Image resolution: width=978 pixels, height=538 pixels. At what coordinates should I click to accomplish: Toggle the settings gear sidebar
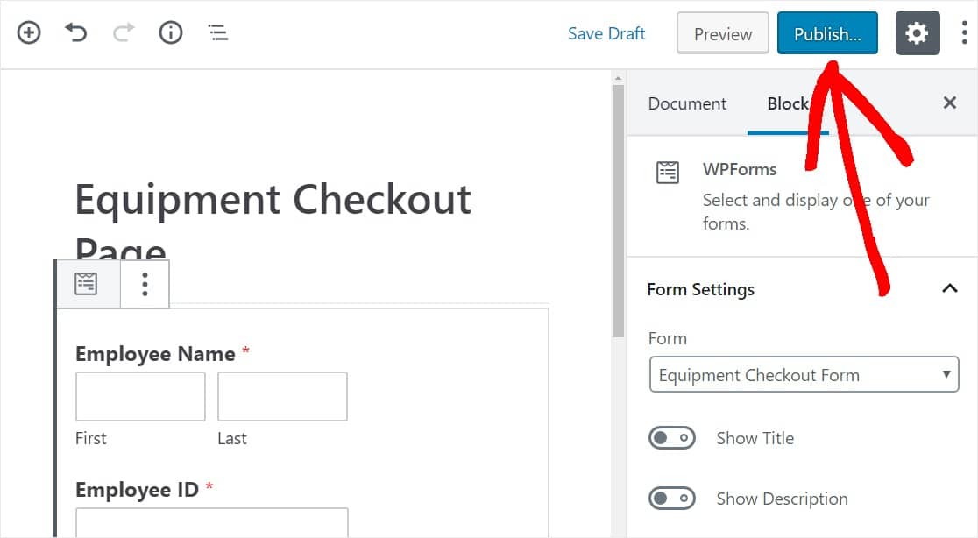[917, 33]
